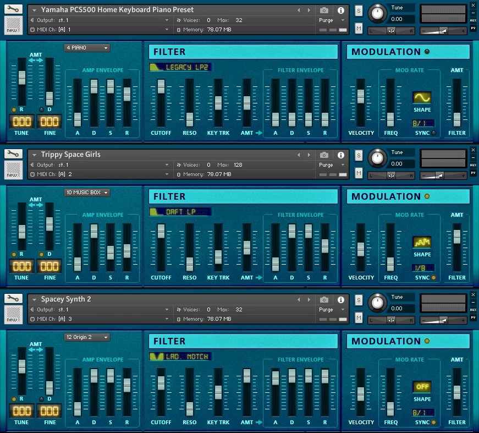Open the 4 PIANO preset dropdown
Image resolution: width=479 pixels, height=433 pixels.
click(x=86, y=48)
